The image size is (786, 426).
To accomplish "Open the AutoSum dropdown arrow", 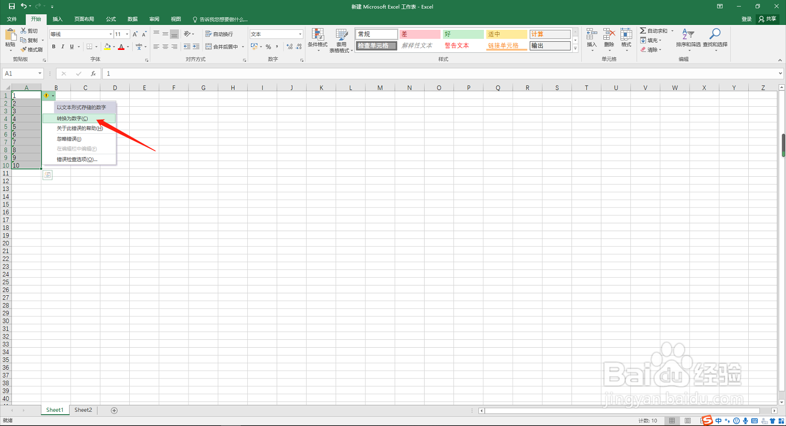I will [672, 31].
